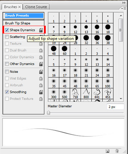Enable the Scattering checkbox

point(7,37)
